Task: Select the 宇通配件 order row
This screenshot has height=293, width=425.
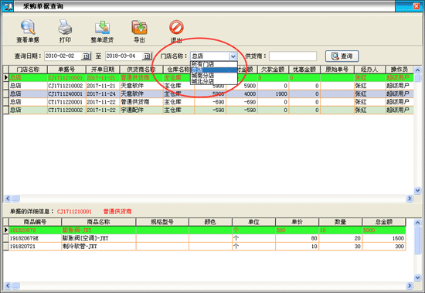Action: tap(209, 110)
